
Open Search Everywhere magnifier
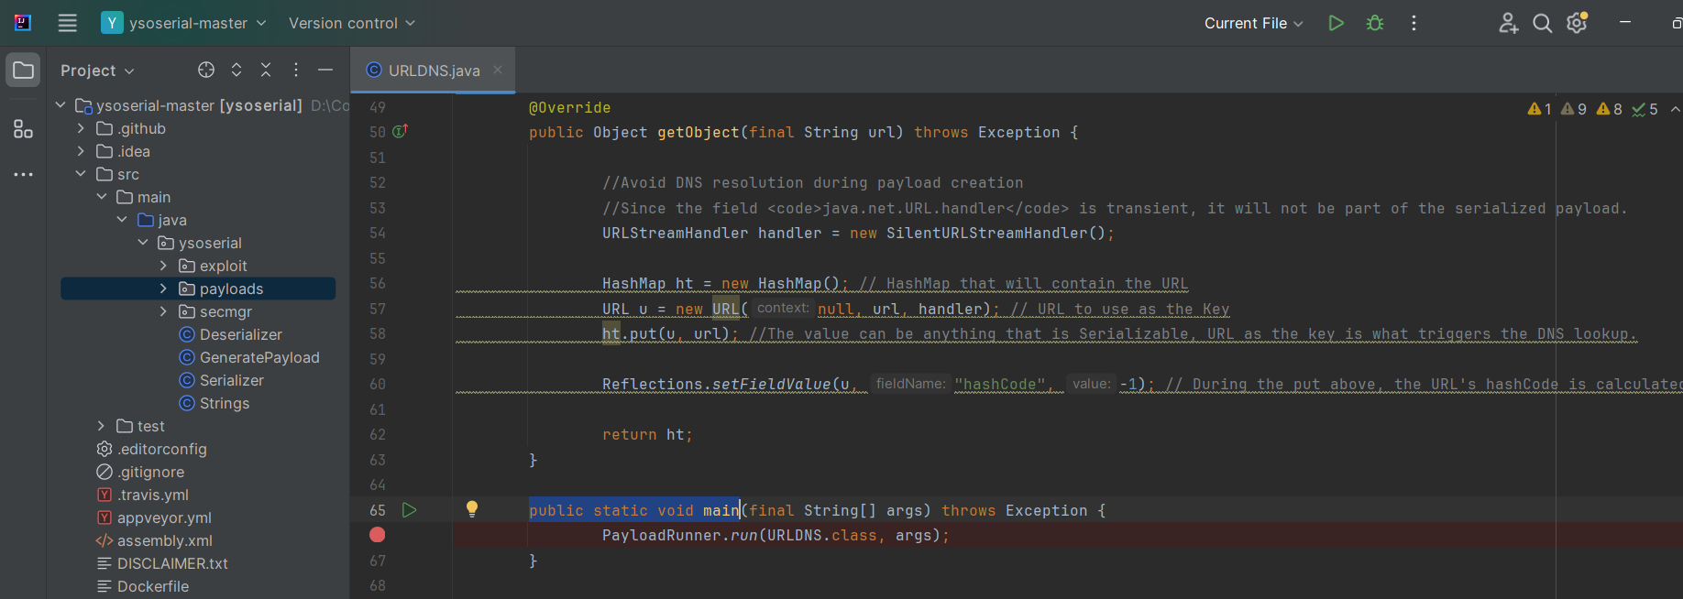click(1543, 23)
